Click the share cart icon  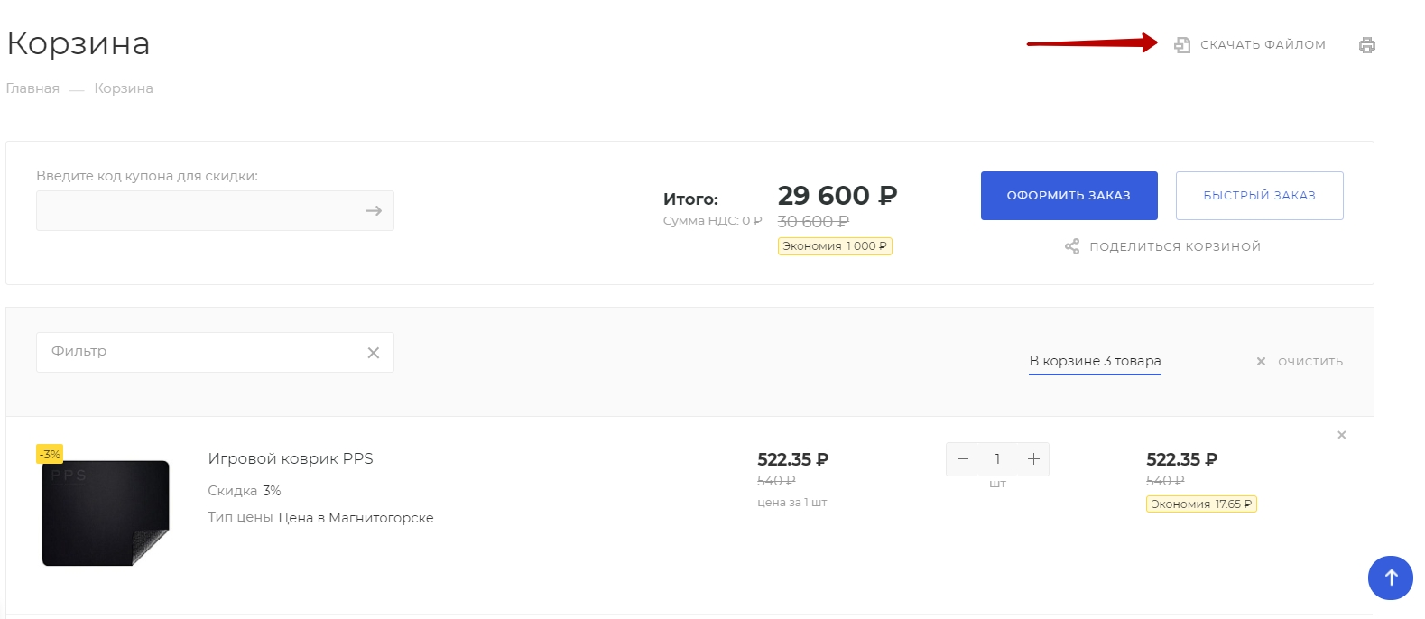point(1072,246)
